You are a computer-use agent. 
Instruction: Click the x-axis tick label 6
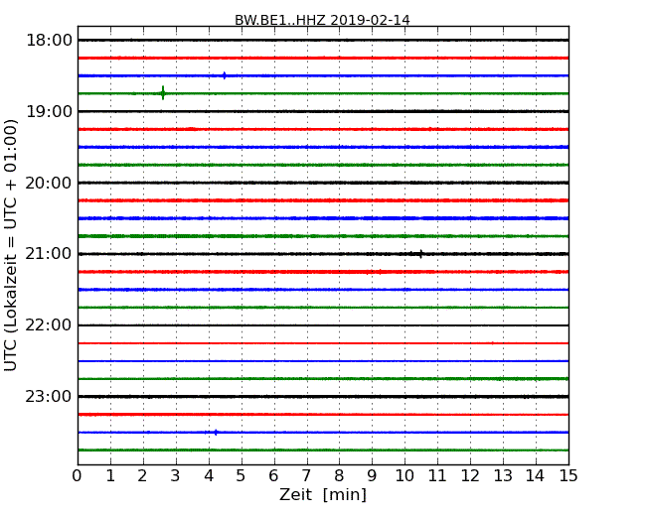click(274, 475)
